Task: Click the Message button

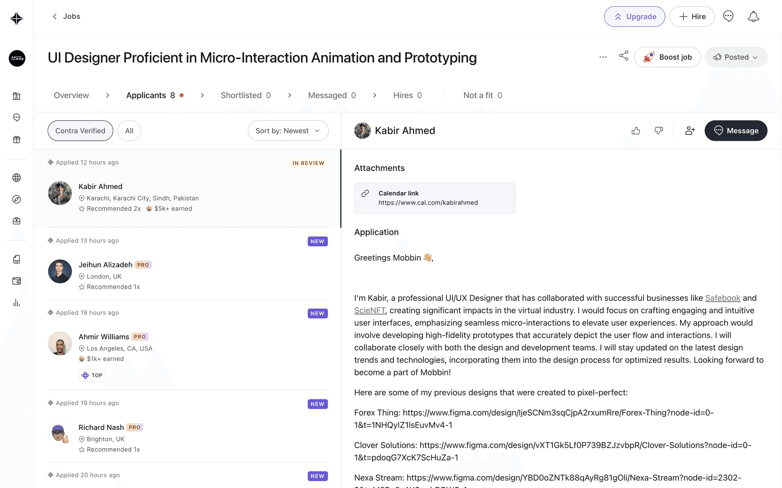Action: tap(736, 131)
